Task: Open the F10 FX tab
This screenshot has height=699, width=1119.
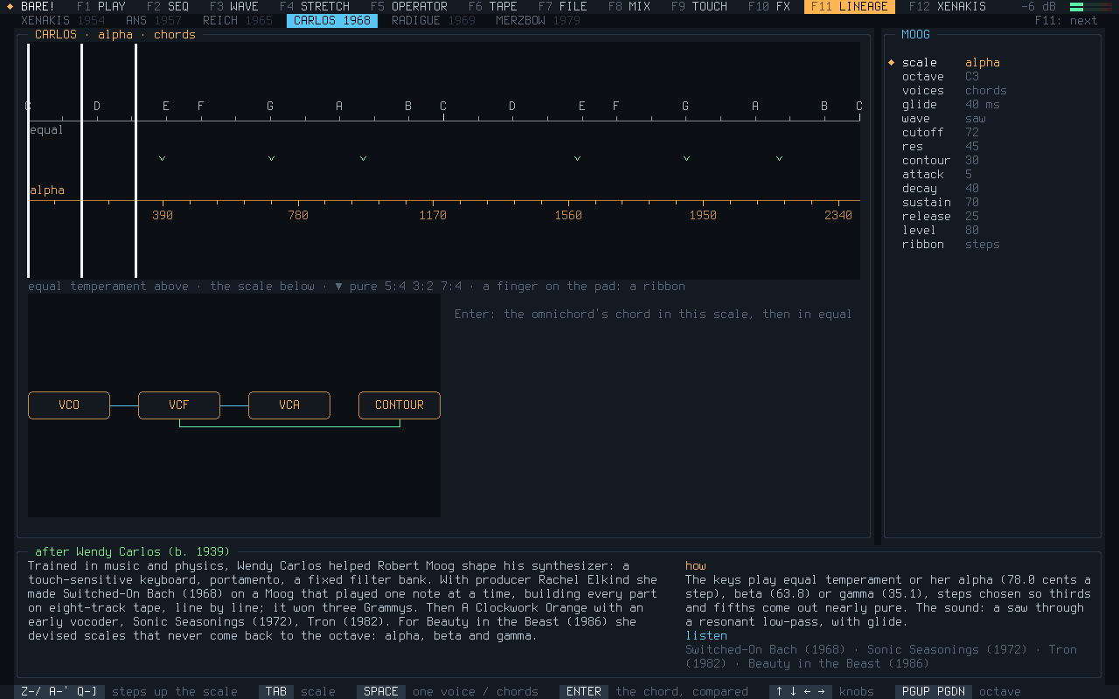Action: click(x=769, y=6)
